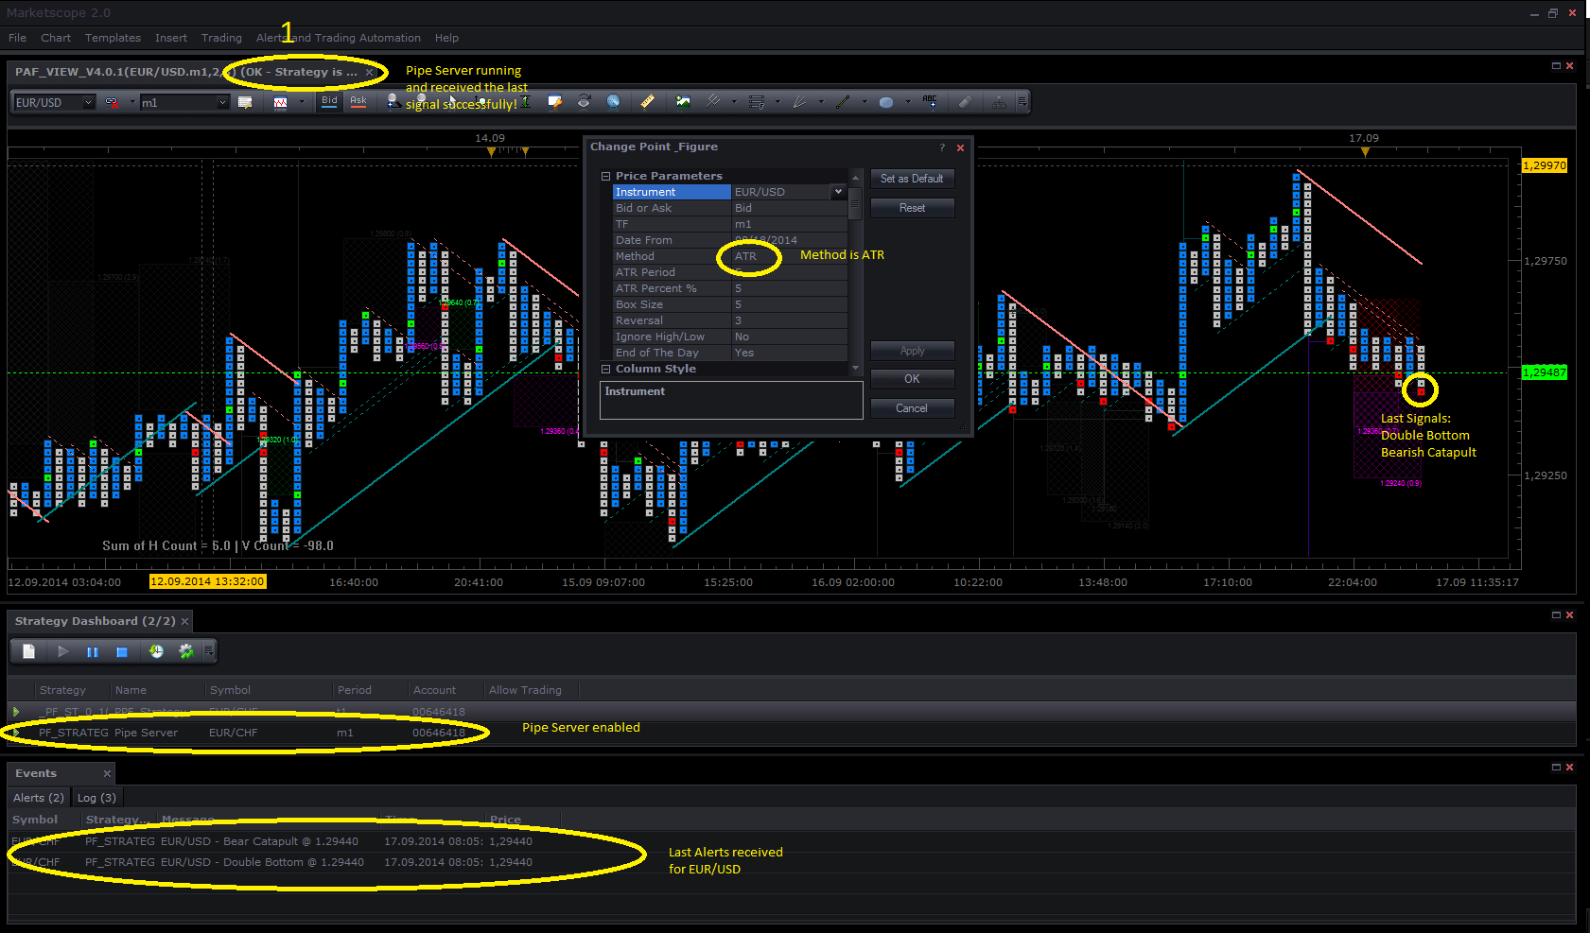Open the chart toolbar customize options arrow
1590x933 pixels.
1022,102
